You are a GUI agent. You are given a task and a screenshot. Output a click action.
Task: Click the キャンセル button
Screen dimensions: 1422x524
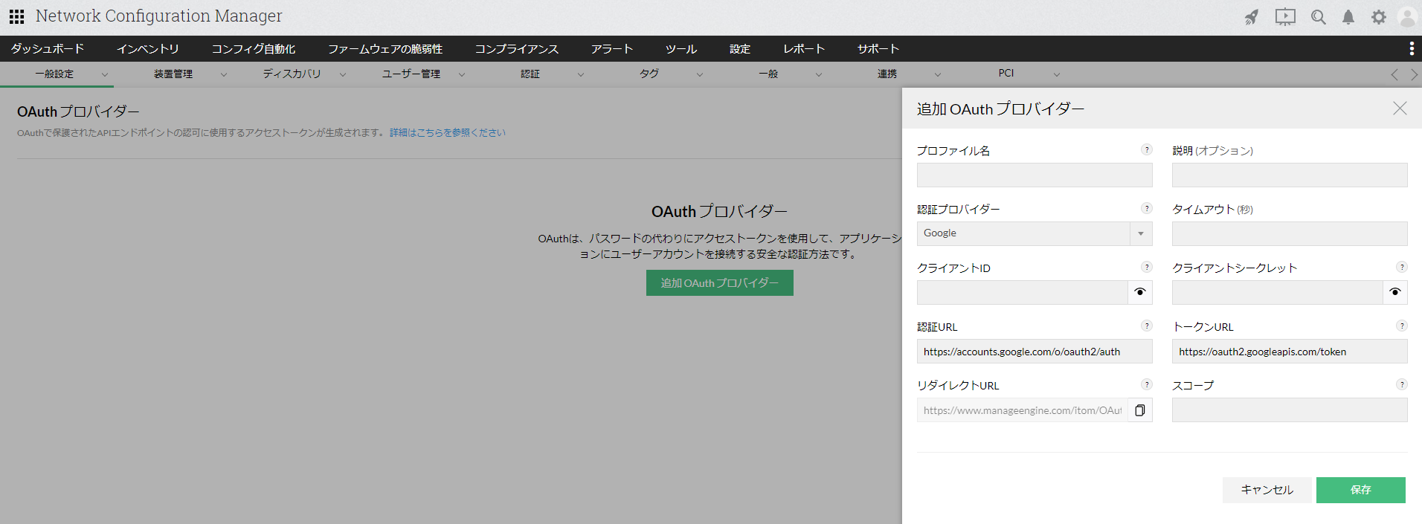click(1267, 490)
